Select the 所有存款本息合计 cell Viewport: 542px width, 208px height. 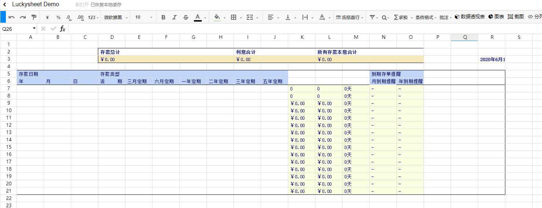[x=370, y=52]
